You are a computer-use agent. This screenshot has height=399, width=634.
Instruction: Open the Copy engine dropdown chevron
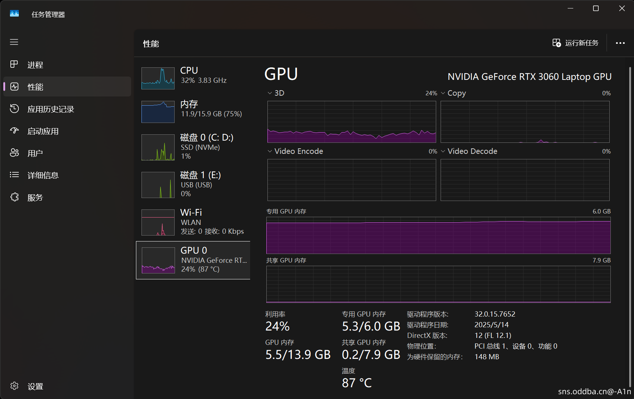click(443, 93)
